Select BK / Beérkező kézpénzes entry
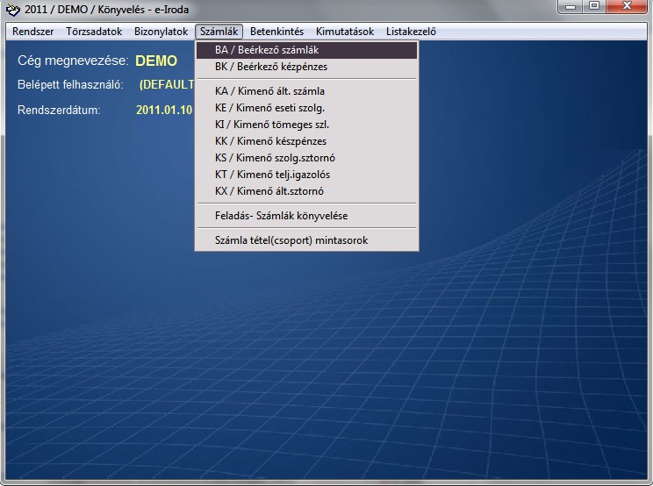The image size is (653, 486). coord(270,67)
